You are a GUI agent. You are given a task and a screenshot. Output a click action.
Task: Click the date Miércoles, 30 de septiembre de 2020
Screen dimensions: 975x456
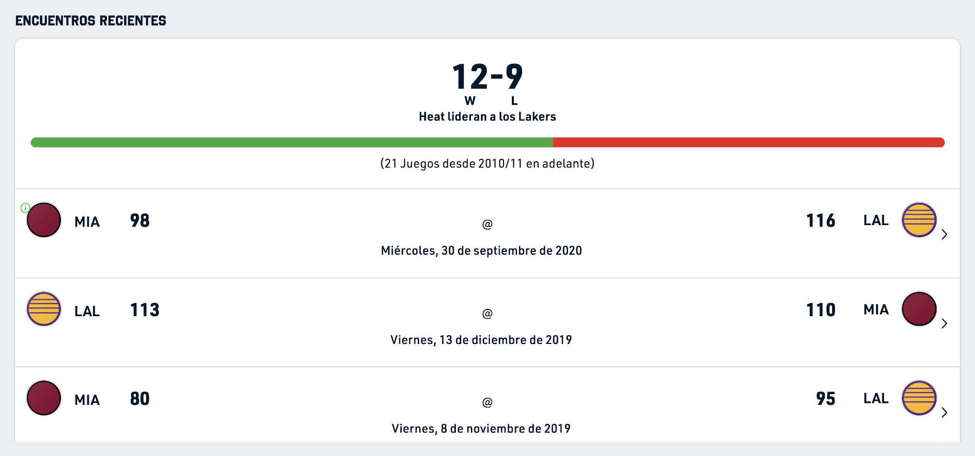tap(482, 250)
